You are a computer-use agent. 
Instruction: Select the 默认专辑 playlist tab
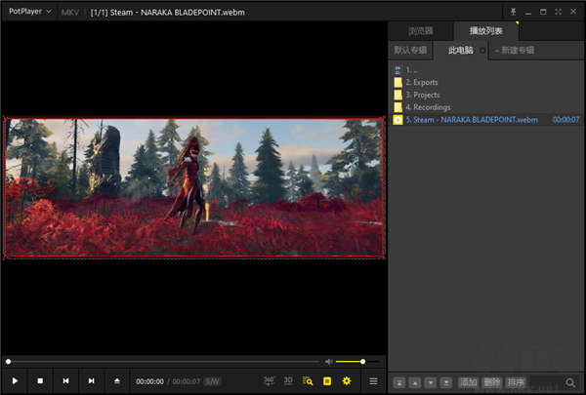pos(410,49)
